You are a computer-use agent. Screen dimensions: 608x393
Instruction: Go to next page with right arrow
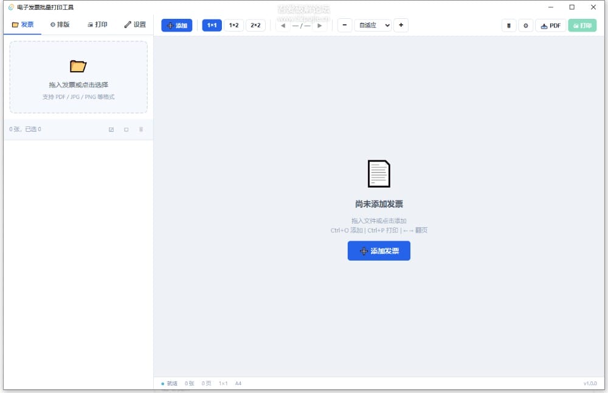coord(320,26)
